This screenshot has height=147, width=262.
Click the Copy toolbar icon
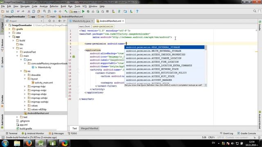point(34,11)
